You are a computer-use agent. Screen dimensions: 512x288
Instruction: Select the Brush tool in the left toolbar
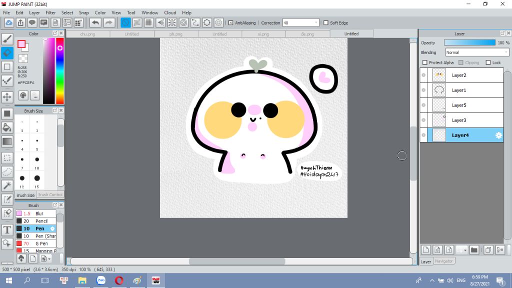click(7, 39)
